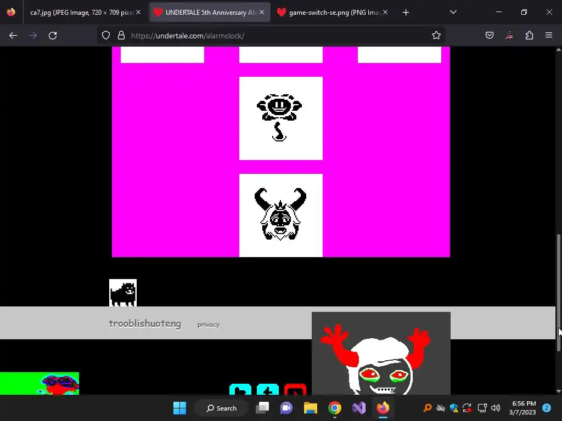Expand the list all tabs dropdown
The height and width of the screenshot is (421, 562).
(x=453, y=12)
